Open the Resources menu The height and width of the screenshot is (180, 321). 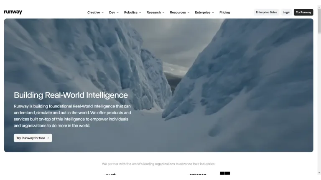(180, 12)
